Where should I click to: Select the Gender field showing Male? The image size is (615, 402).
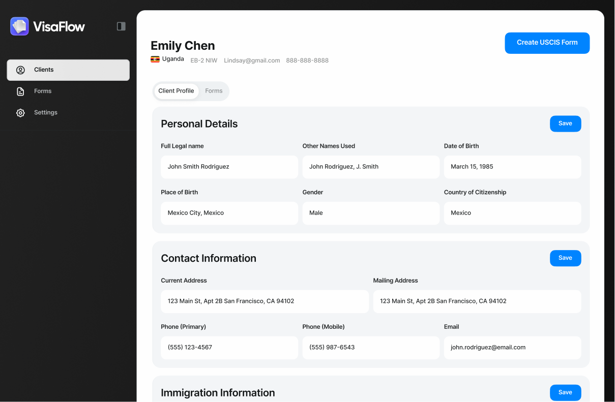[x=371, y=213]
